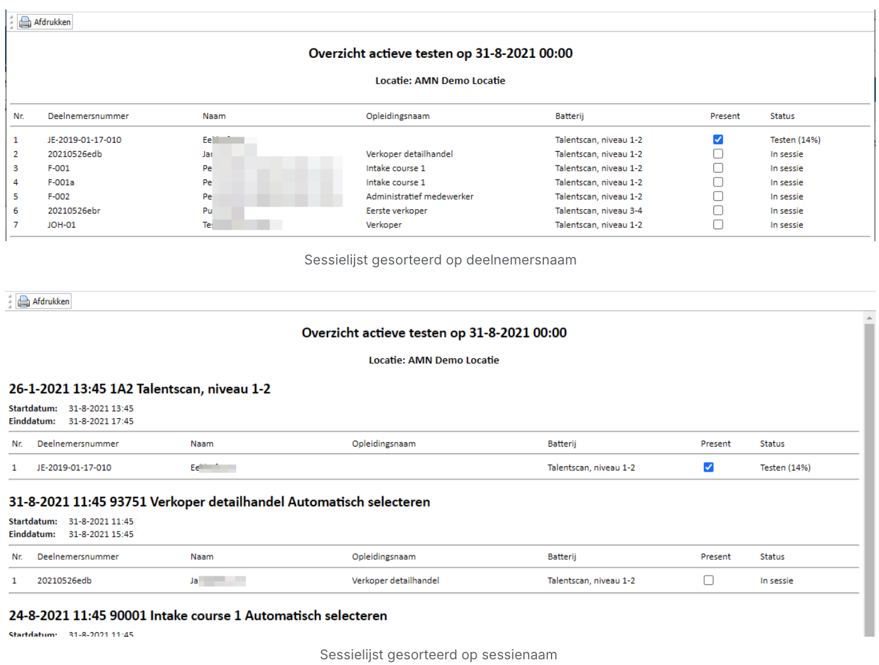This screenshot has height=665, width=879.
Task: Tick Present for participant F-002
Action: tap(718, 196)
